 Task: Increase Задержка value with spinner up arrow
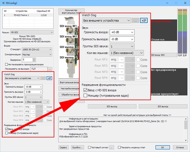(x=34, y=59)
